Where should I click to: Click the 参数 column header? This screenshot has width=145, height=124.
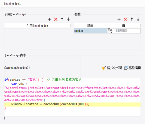pos(90,26)
